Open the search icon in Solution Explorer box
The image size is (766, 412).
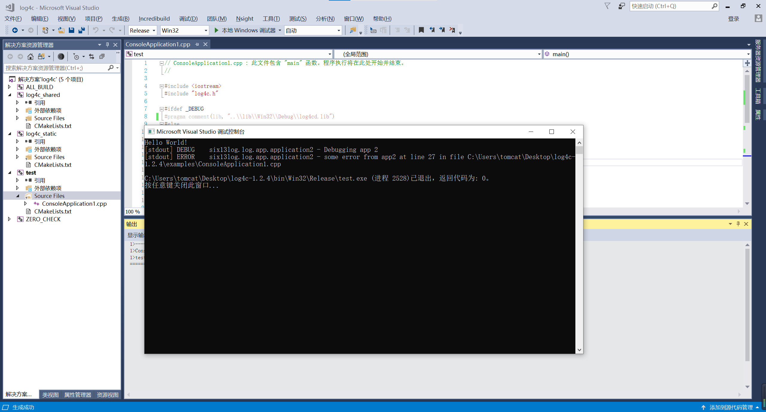pos(110,68)
